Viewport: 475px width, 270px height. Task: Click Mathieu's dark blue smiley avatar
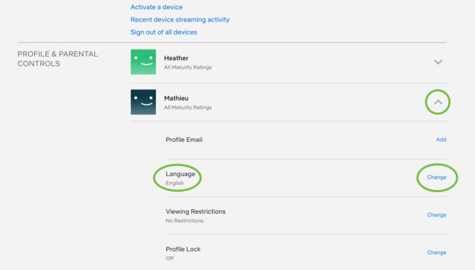click(143, 102)
